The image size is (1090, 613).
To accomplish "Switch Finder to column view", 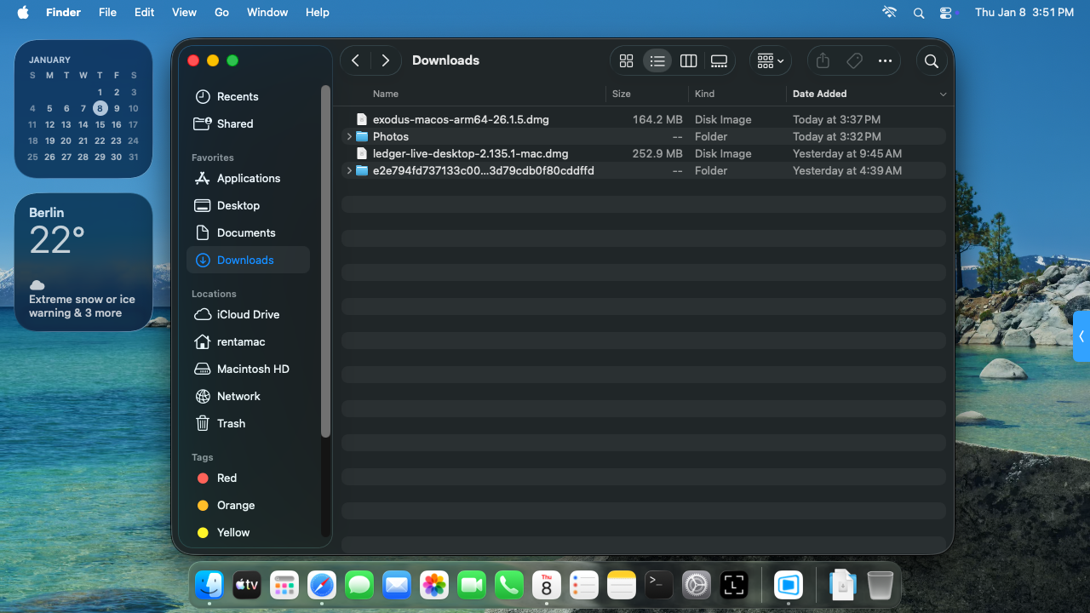I will tap(688, 61).
